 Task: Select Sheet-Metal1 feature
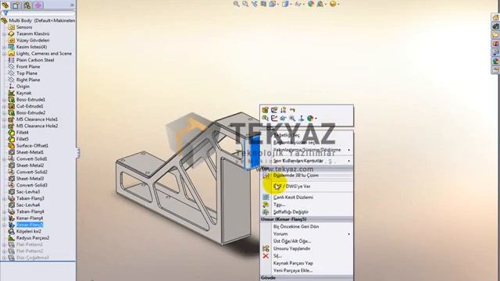pos(30,152)
